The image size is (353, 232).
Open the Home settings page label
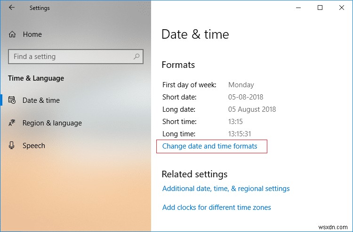click(x=32, y=34)
